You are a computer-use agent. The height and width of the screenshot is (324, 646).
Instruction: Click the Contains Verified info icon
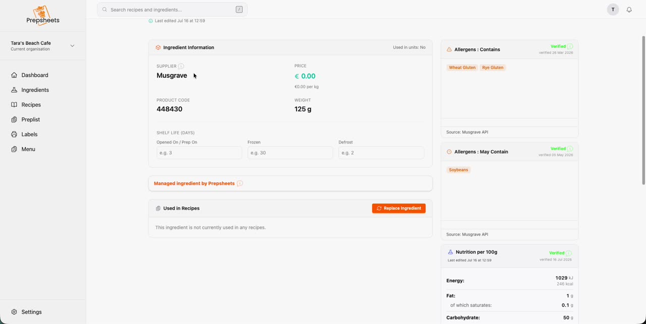[x=570, y=46]
